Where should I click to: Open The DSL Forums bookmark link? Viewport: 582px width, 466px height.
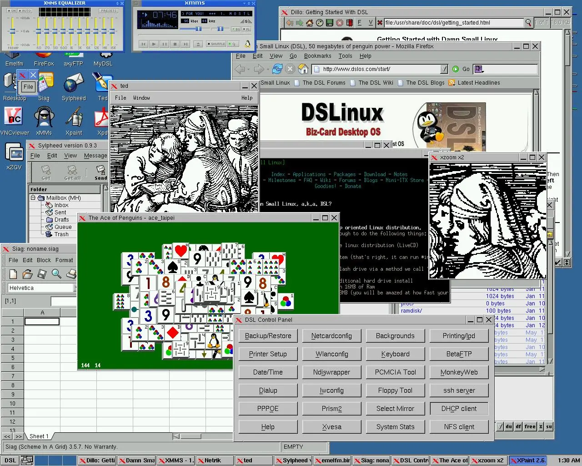pos(324,82)
